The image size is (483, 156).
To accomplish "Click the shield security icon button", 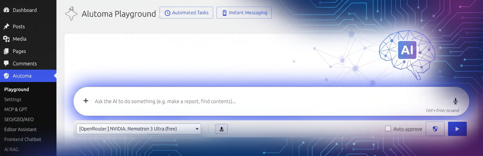I will pyautogui.click(x=435, y=129).
